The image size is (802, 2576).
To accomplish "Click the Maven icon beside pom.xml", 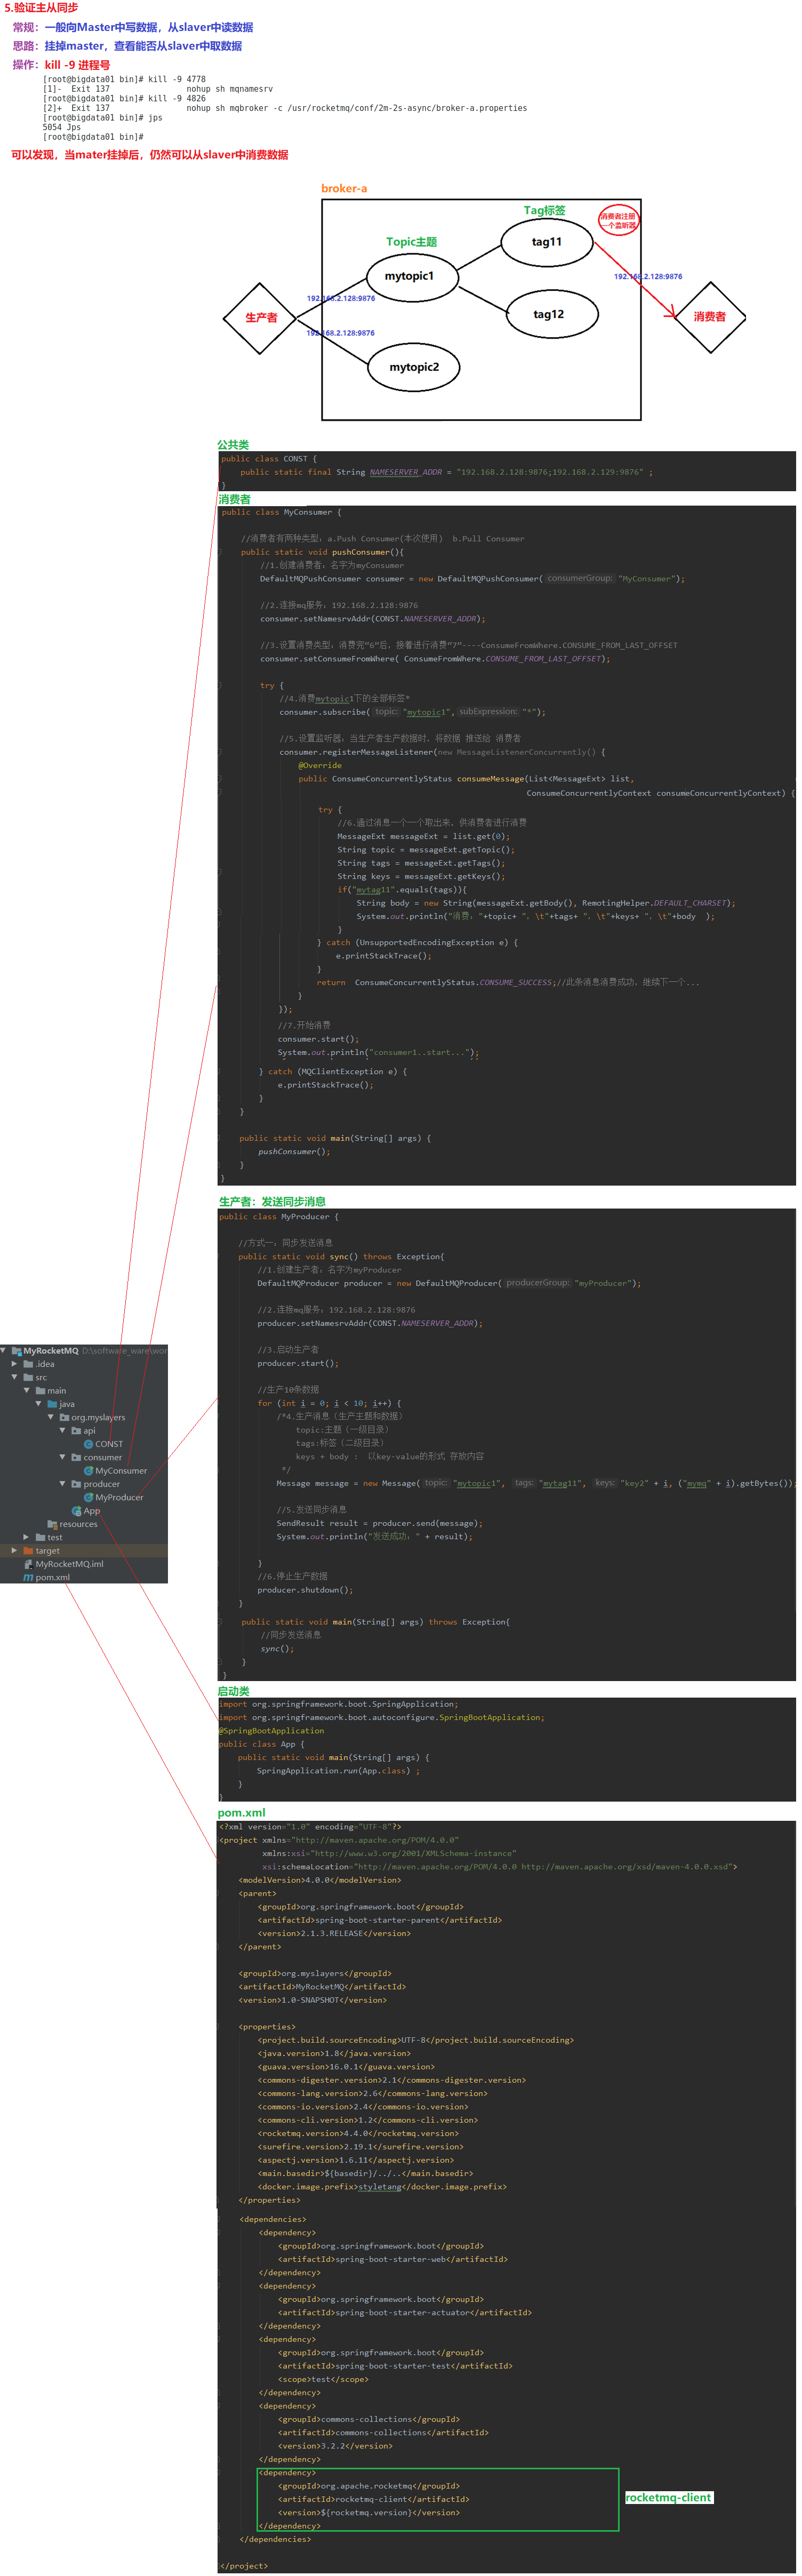I will pos(28,1577).
